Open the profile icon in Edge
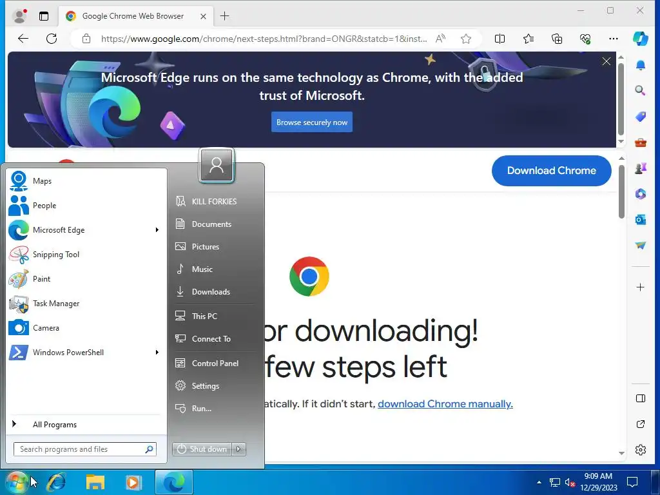The height and width of the screenshot is (495, 660). tap(20, 16)
